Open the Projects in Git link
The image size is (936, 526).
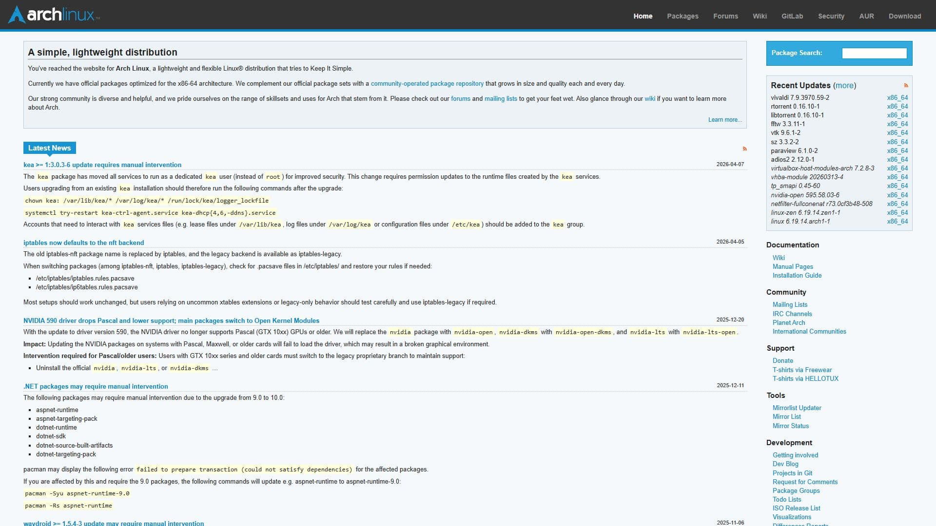click(792, 473)
